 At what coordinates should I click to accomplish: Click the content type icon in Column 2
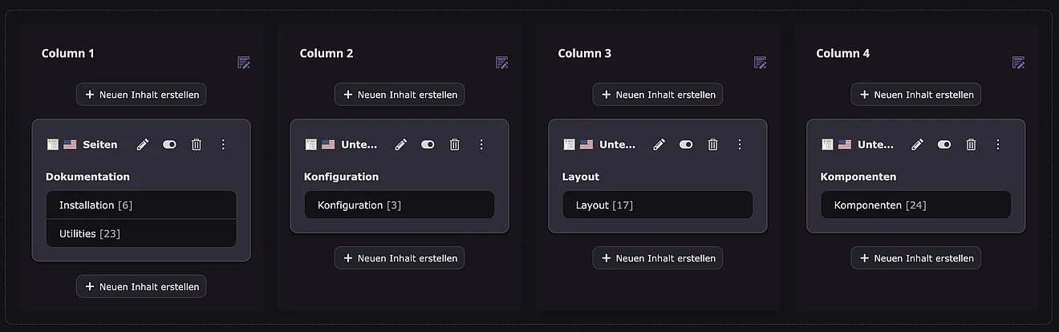point(311,144)
